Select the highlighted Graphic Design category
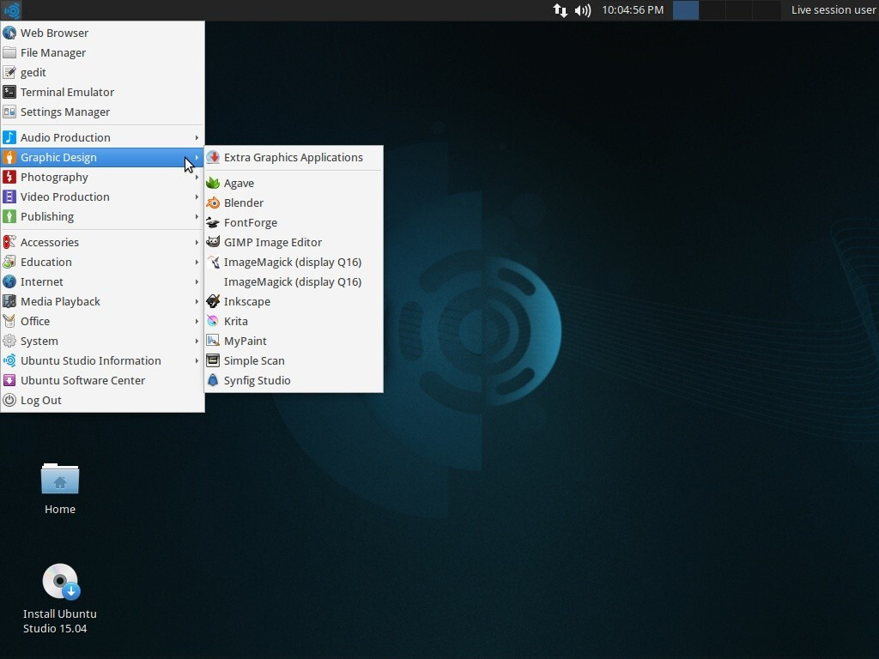The image size is (879, 659). 102,158
